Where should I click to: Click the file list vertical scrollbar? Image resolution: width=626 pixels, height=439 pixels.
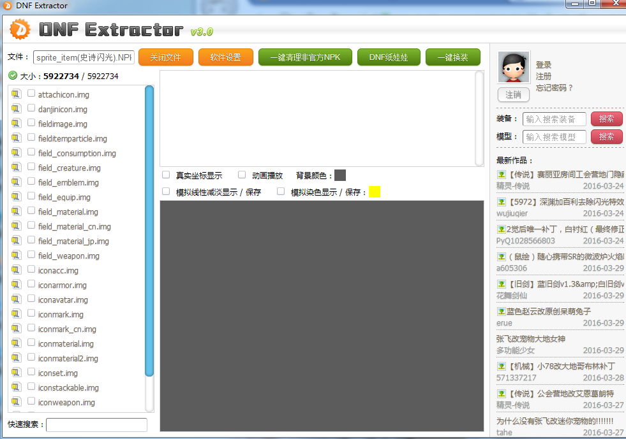click(149, 231)
